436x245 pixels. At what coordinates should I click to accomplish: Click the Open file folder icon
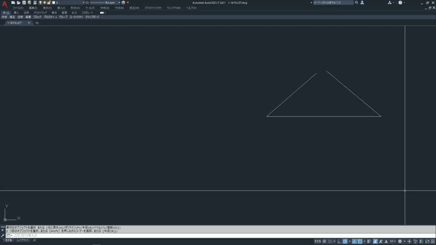[x=19, y=3]
